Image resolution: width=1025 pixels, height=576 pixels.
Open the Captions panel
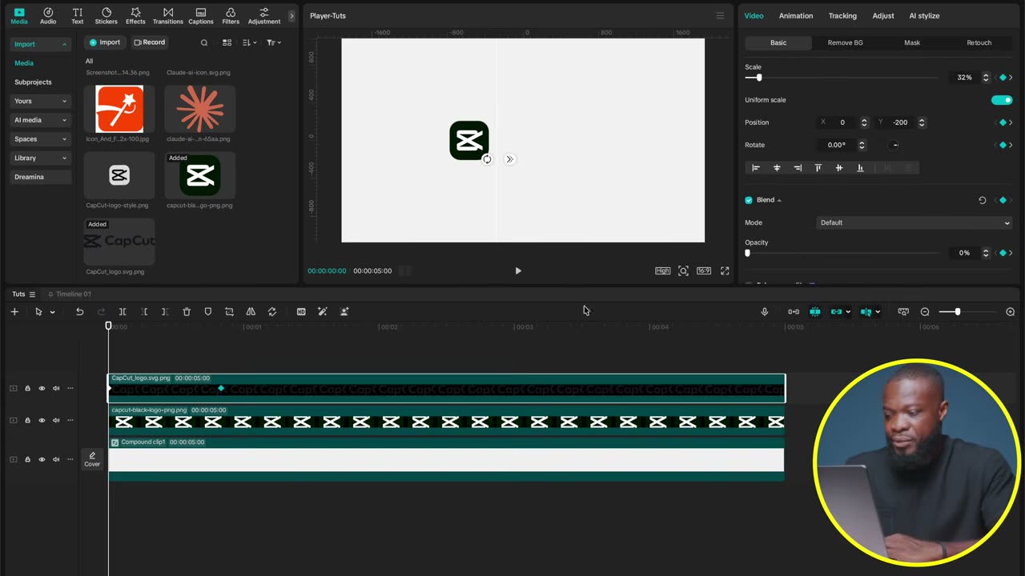[201, 16]
